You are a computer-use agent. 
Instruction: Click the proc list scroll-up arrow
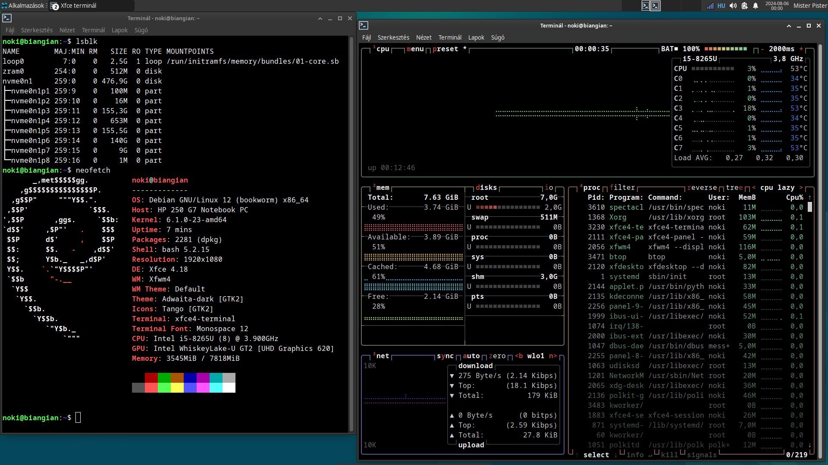point(810,198)
